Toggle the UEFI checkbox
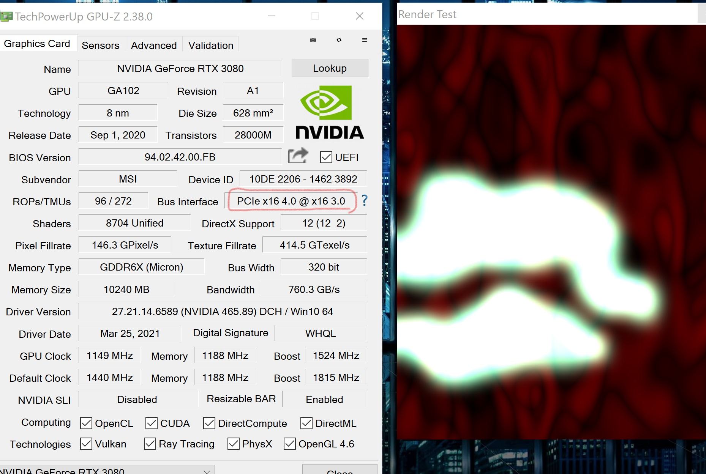The image size is (706, 474). [326, 157]
